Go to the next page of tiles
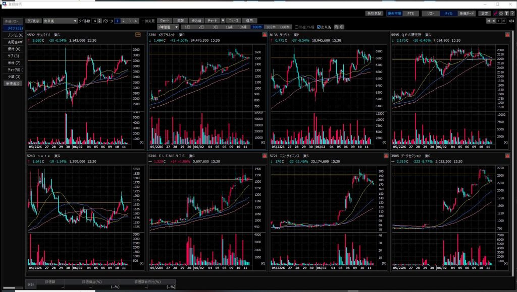517x292 pixels. click(x=498, y=21)
